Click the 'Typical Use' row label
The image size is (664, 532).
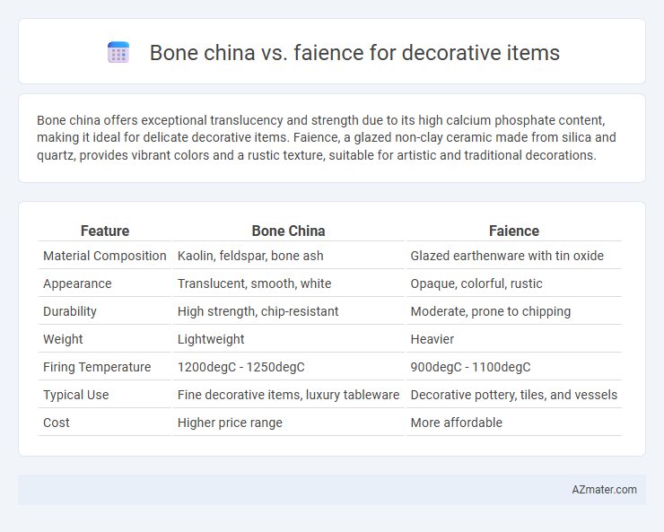75,395
